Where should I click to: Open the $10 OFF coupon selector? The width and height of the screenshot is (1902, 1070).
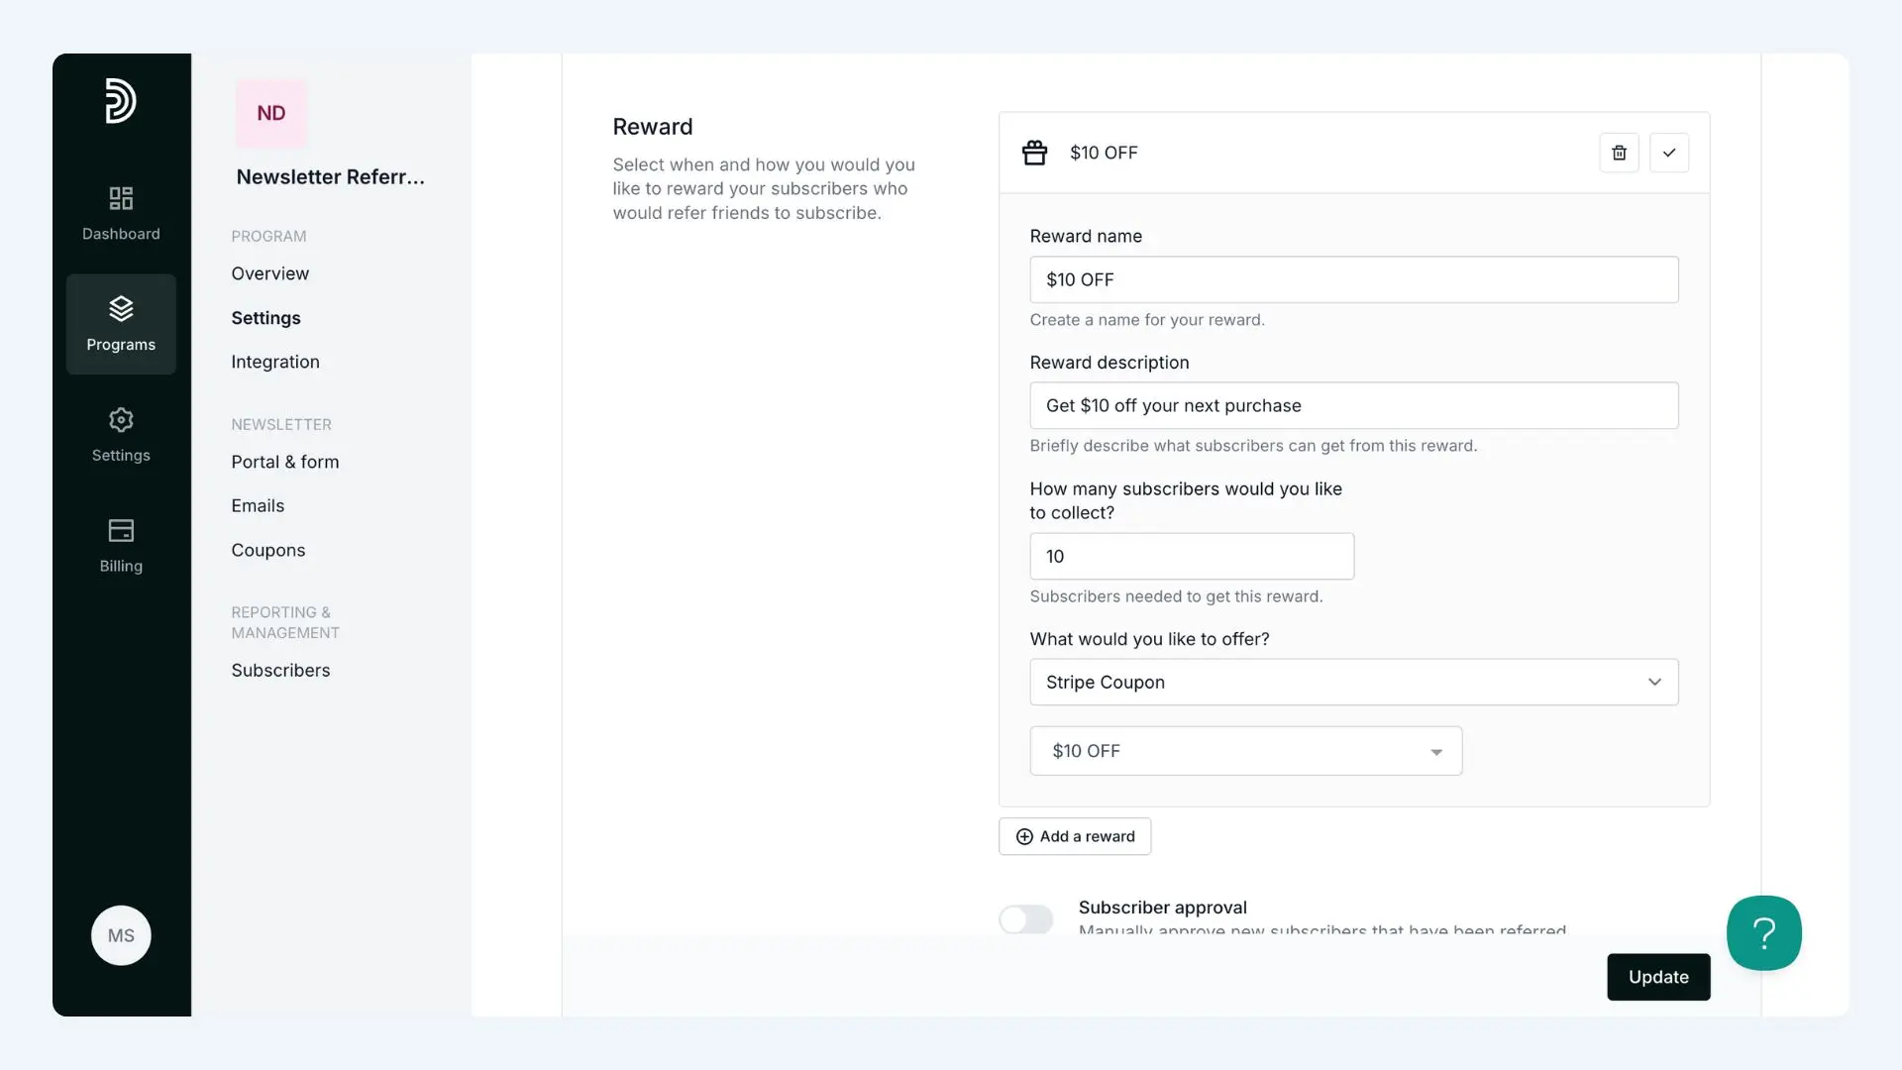pos(1245,751)
